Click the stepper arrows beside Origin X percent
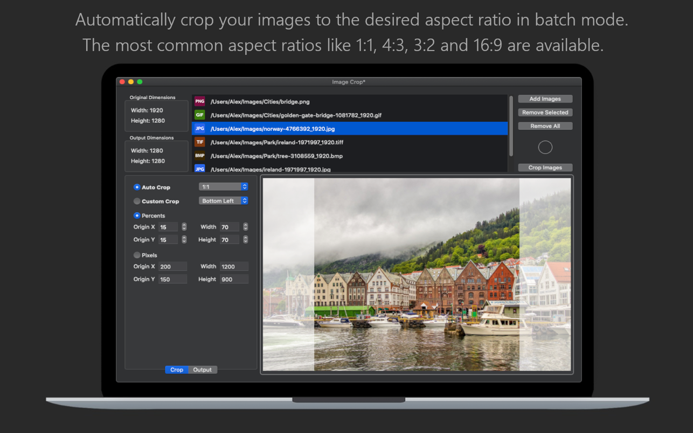 pyautogui.click(x=184, y=227)
